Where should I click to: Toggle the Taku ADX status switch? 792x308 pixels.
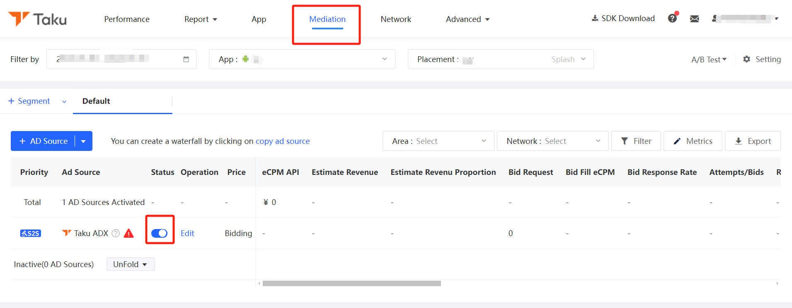click(159, 233)
